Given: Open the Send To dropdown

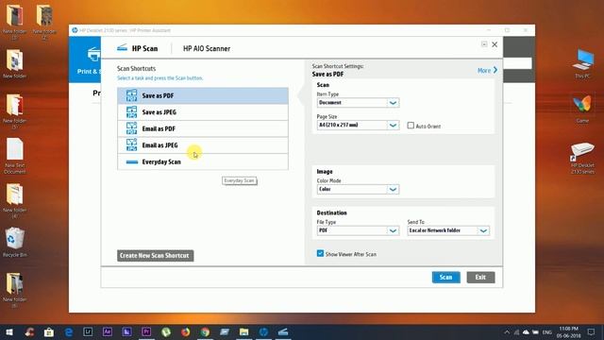Looking at the screenshot, I should pos(448,230).
